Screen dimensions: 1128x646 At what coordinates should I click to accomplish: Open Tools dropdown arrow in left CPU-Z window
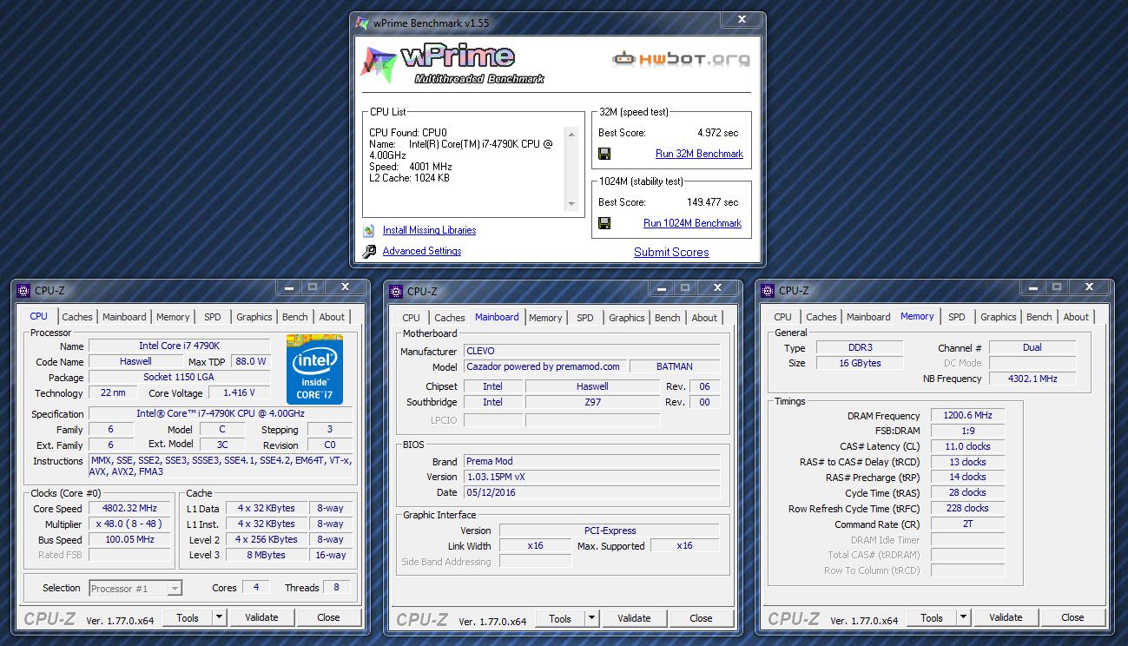(x=219, y=617)
